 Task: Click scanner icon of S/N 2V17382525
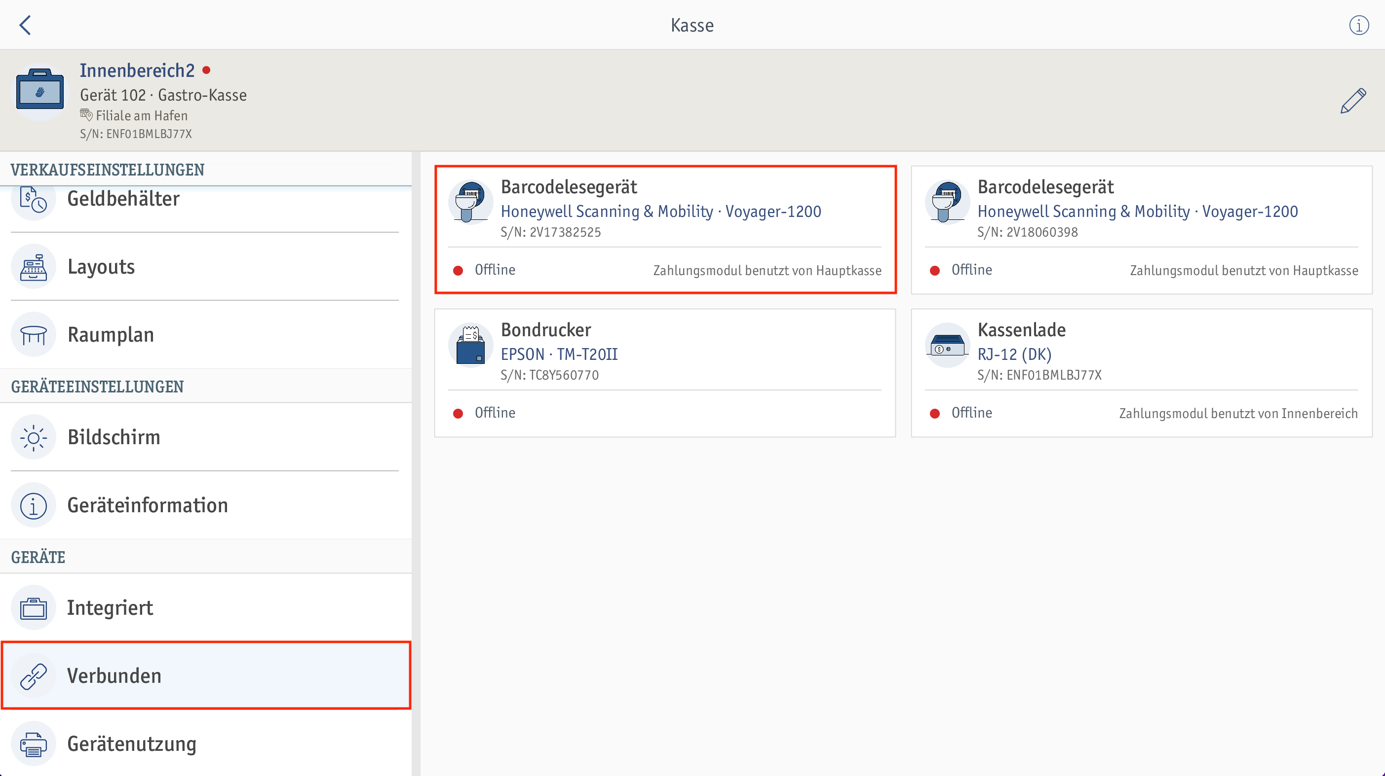pos(470,202)
